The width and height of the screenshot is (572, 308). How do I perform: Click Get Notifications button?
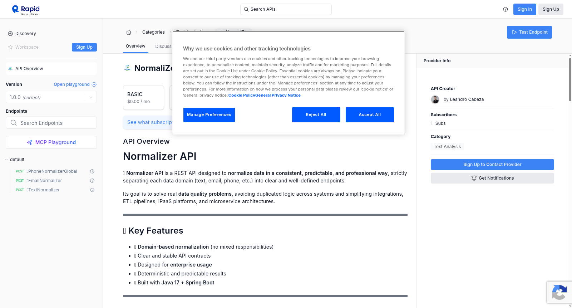coord(492,178)
